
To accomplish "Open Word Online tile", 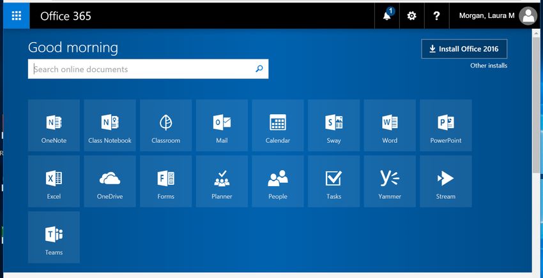I will [x=390, y=125].
